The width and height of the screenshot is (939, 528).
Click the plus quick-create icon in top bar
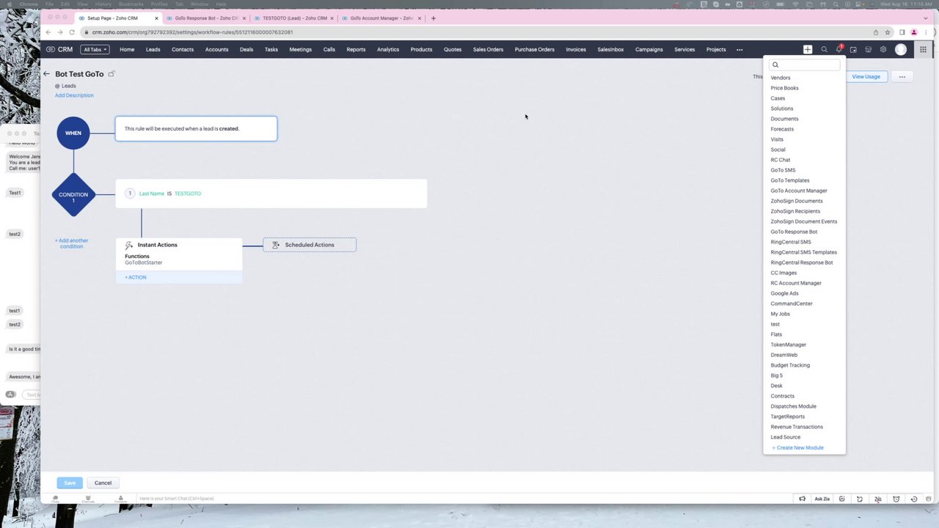(808, 49)
